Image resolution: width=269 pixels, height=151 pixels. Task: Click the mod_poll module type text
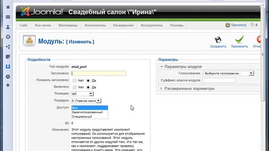point(79,67)
